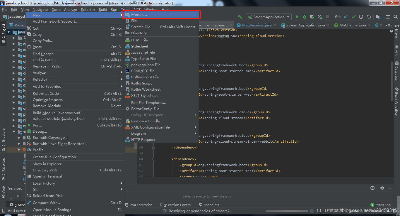Choose Kotlin Script from the New submenu
This screenshot has width=400, height=216.
point(161,83)
